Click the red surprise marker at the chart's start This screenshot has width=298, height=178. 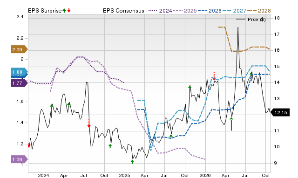pos(29,145)
